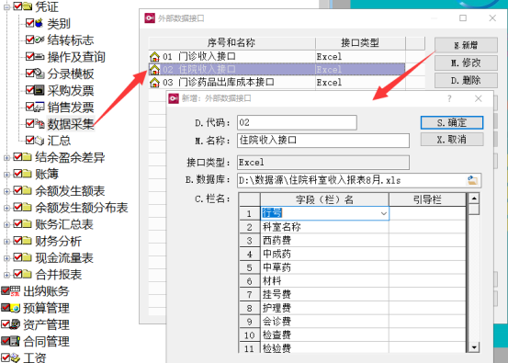Expand the 账务汇总表 tree node

click(x=6, y=224)
